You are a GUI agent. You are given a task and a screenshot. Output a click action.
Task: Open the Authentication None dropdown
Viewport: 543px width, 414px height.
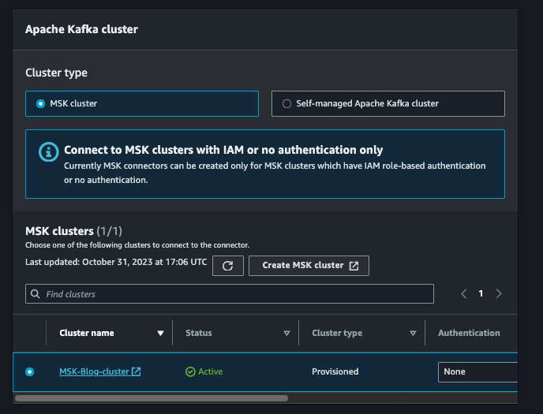point(478,371)
